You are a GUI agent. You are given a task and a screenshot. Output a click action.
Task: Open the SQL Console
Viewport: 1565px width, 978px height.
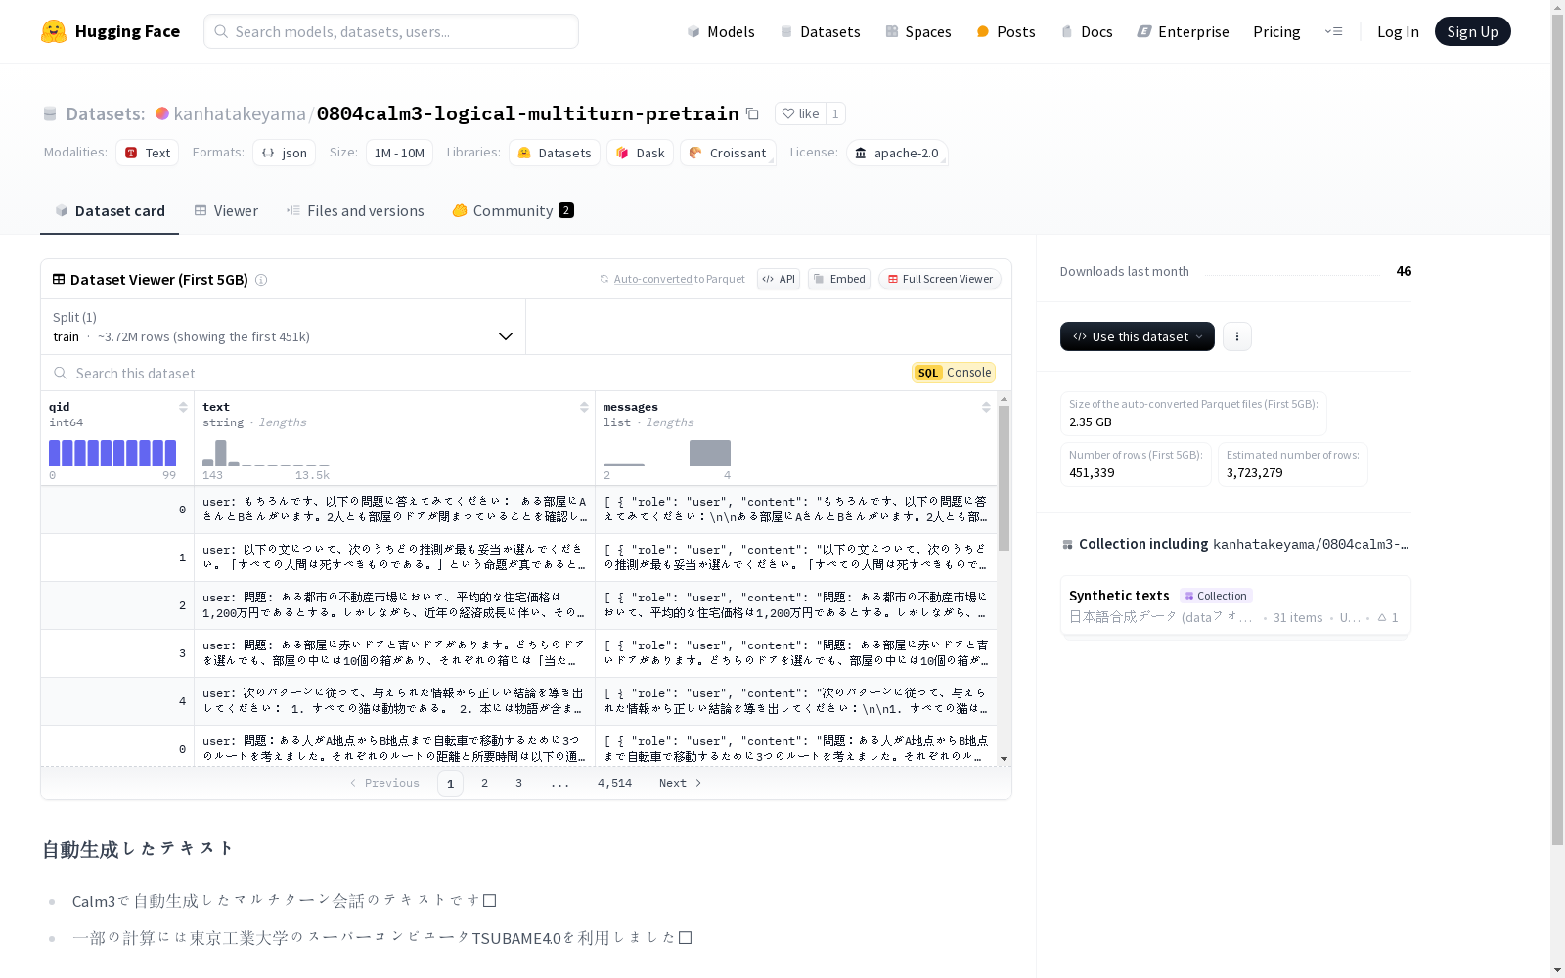(954, 373)
